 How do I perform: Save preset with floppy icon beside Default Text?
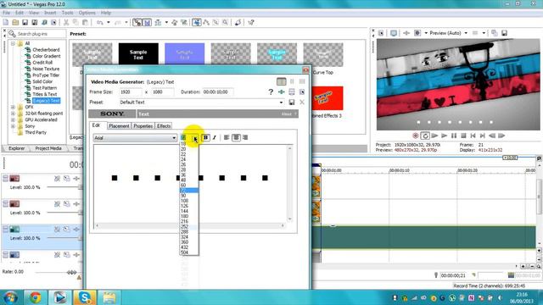pos(292,103)
